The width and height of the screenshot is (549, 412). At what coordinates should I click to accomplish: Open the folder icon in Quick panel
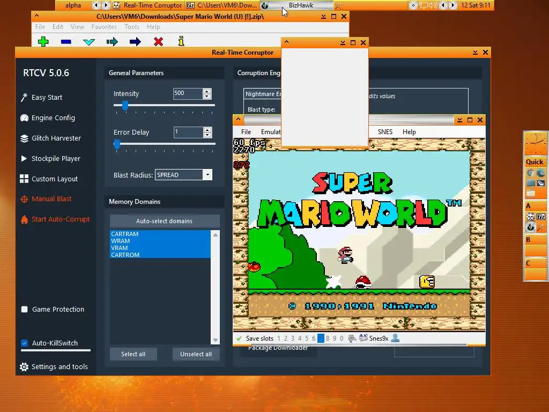530,193
